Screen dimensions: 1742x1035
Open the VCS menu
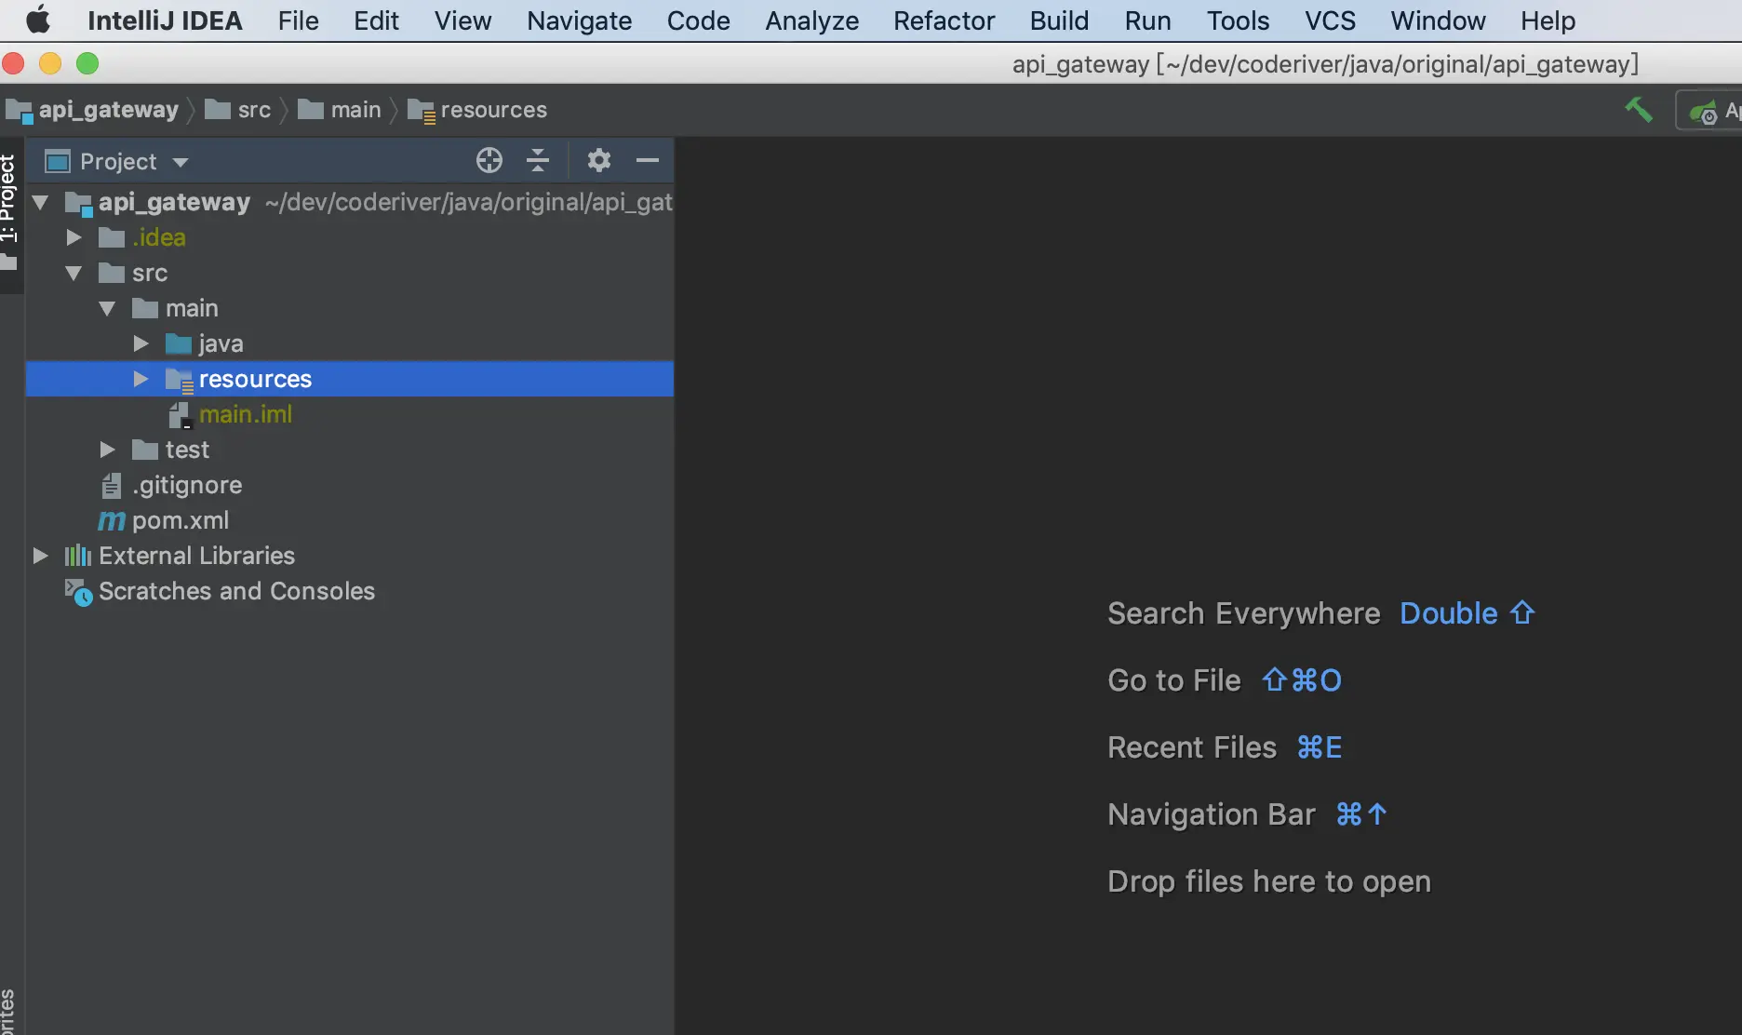point(1330,20)
